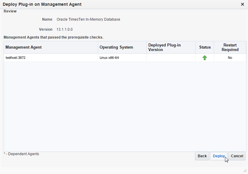Cancel the plug-in deployment

pos(237,156)
